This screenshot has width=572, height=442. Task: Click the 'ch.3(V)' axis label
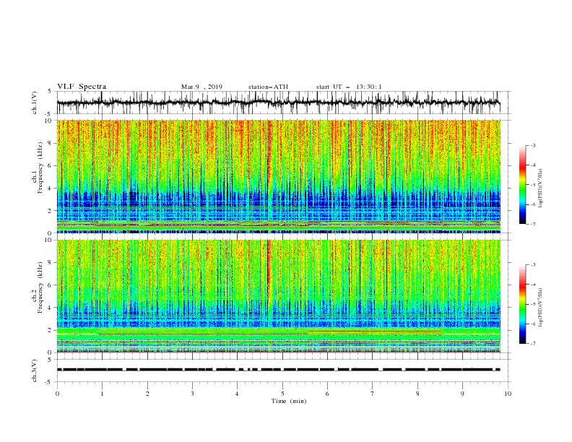pyautogui.click(x=35, y=370)
